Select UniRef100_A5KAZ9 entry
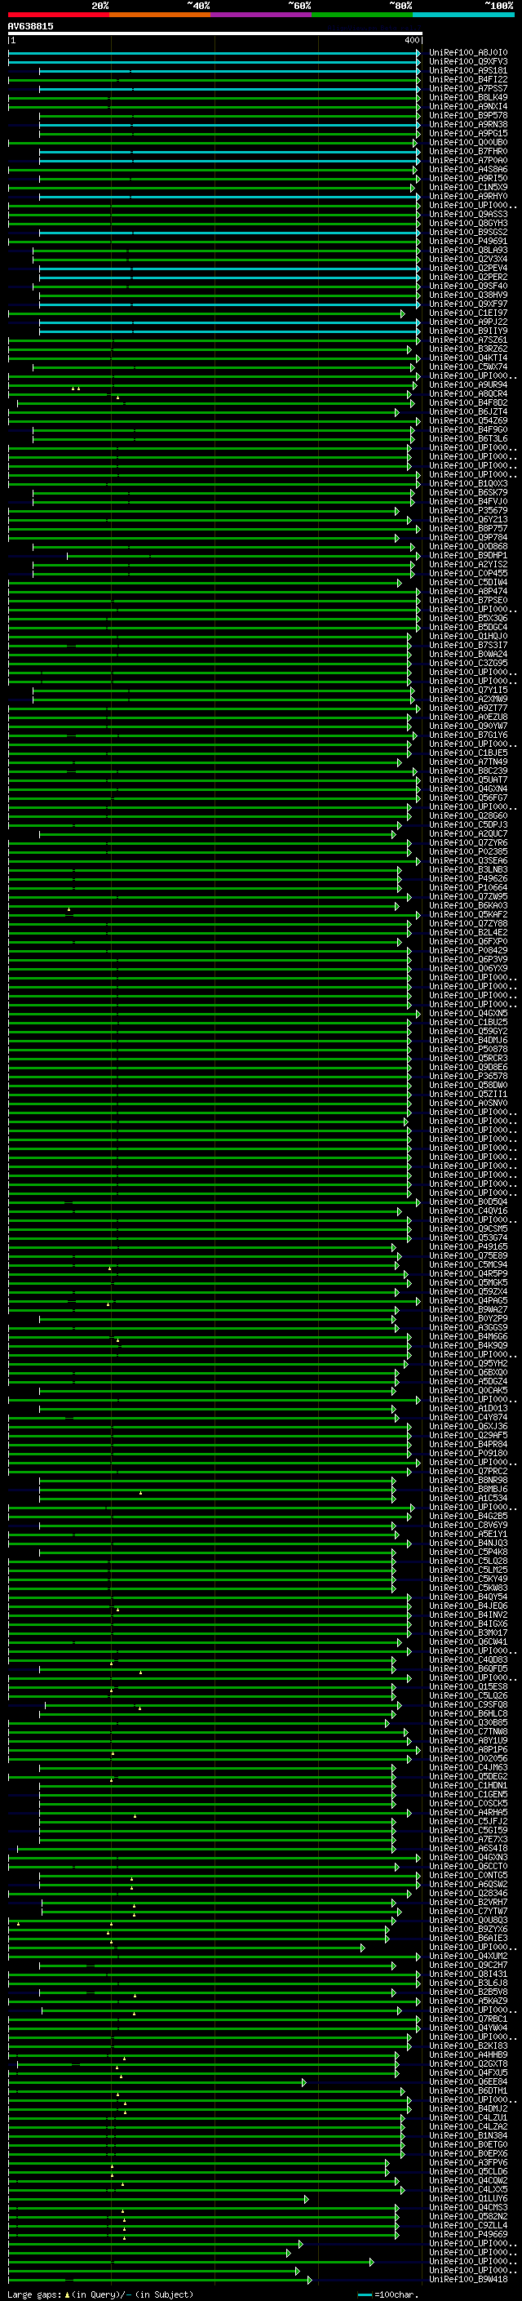Screen dimensions: 522x2301 [x=468, y=2001]
